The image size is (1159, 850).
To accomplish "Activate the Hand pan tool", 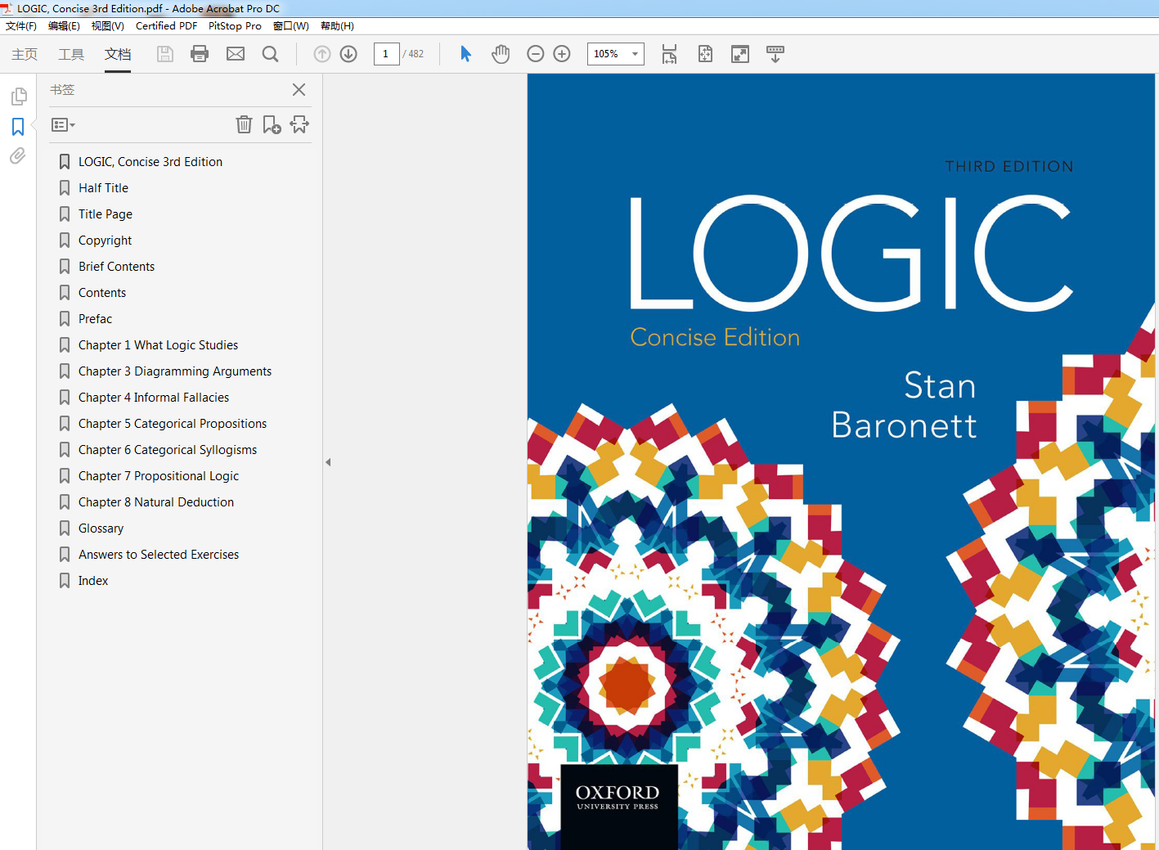I will click(x=501, y=54).
